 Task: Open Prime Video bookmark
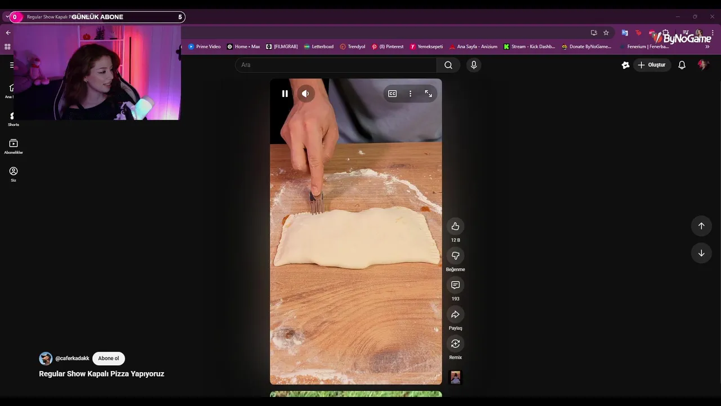(204, 47)
